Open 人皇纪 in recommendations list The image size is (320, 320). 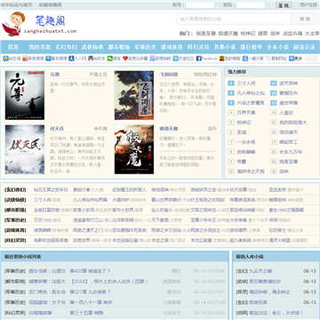click(x=286, y=113)
